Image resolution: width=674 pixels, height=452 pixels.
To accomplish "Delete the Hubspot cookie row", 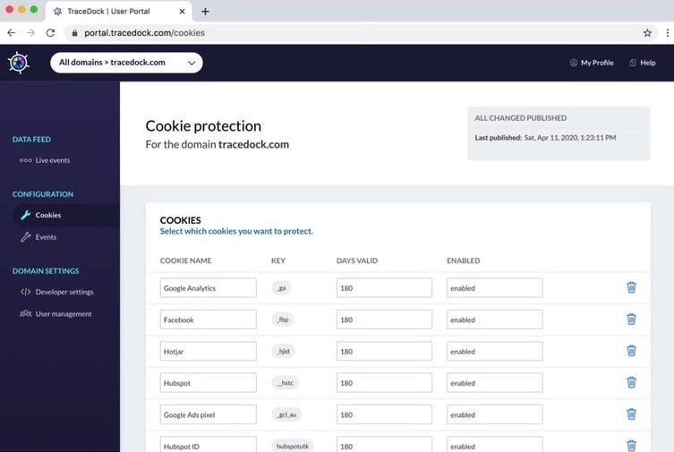I will 631,382.
